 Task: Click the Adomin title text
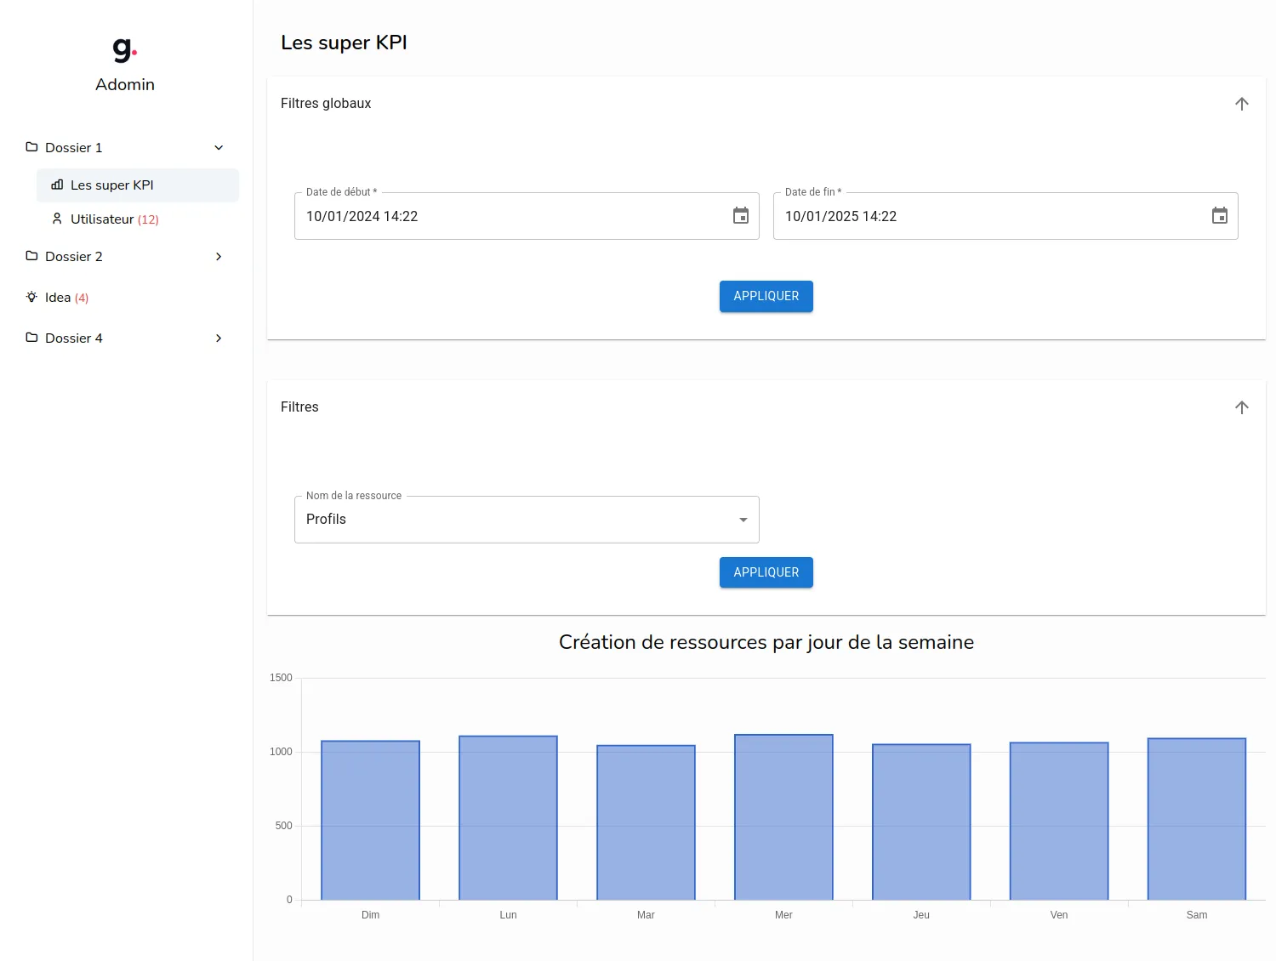coord(125,84)
